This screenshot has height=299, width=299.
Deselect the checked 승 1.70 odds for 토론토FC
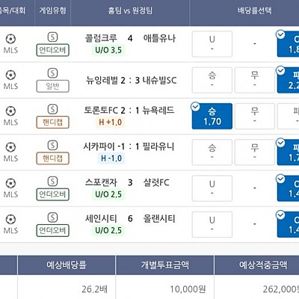pos(212,116)
